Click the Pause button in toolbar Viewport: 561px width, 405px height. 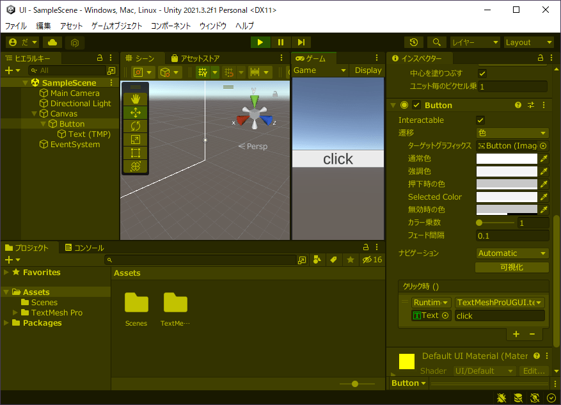pyautogui.click(x=281, y=42)
